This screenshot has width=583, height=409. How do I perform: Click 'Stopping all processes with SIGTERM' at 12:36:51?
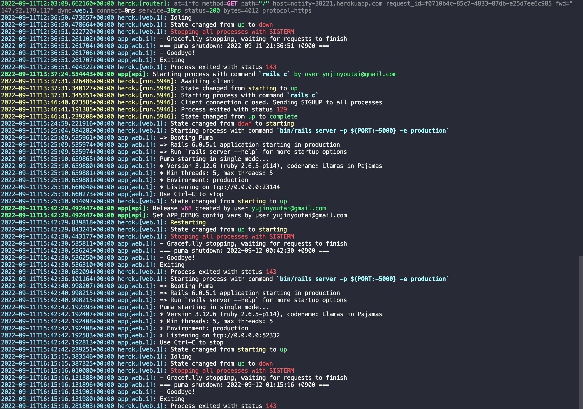click(x=148, y=32)
